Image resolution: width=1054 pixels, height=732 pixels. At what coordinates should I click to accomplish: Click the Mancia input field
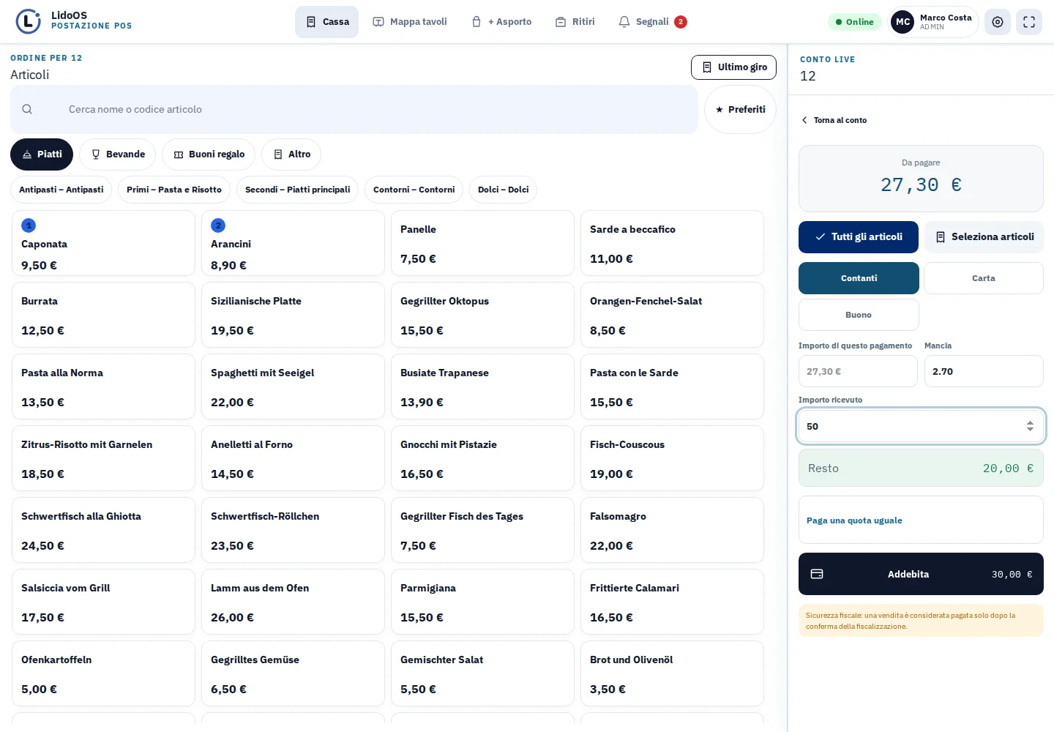984,371
